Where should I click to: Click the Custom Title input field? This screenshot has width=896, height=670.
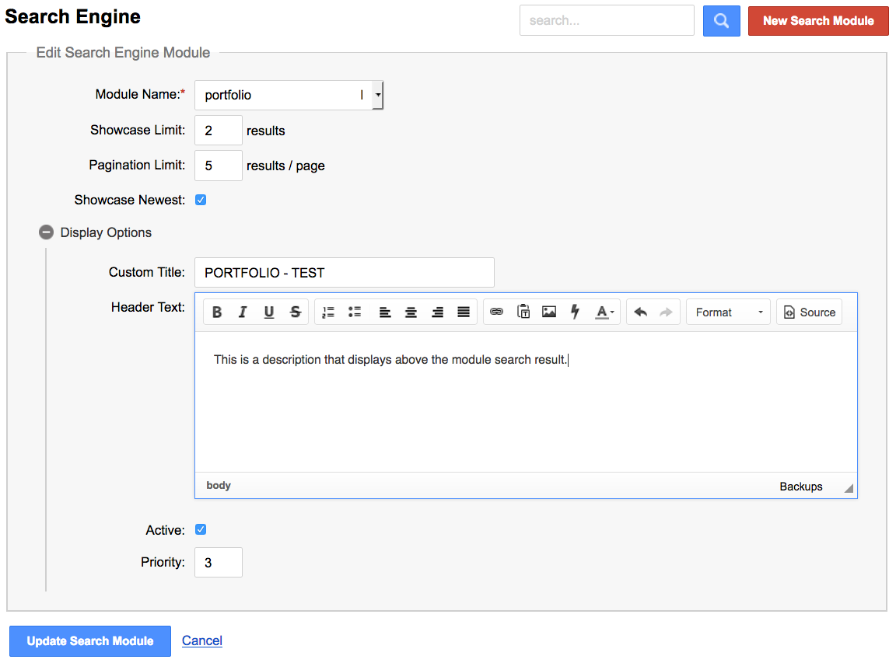[x=344, y=273]
